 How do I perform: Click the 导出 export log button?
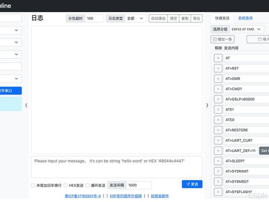tap(197, 19)
